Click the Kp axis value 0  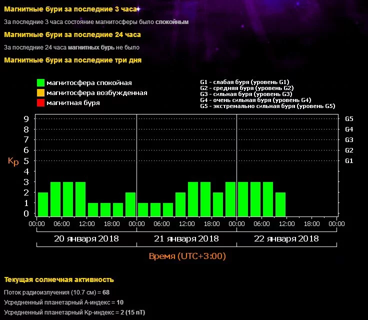(x=26, y=213)
